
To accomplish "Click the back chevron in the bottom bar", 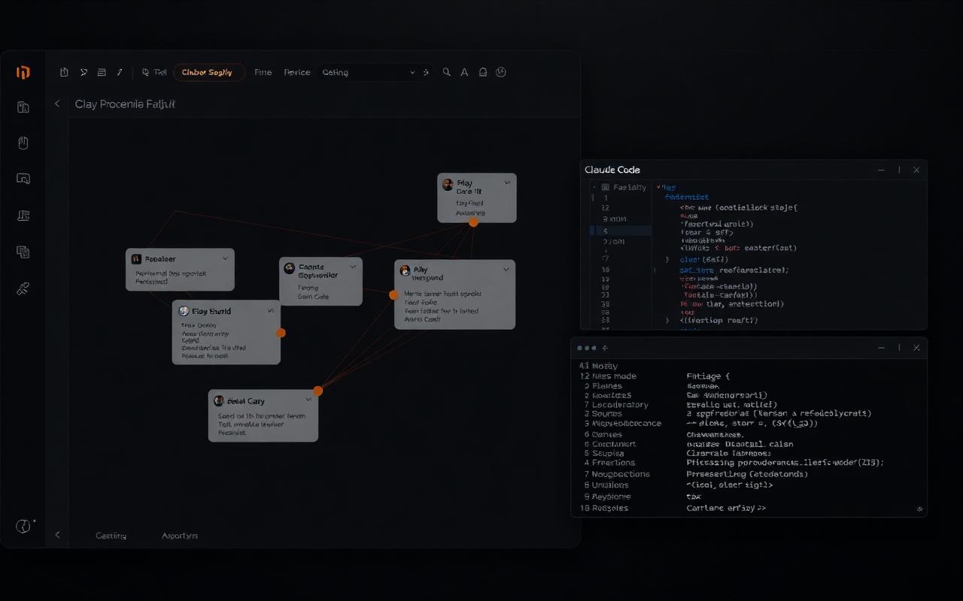I will [57, 535].
